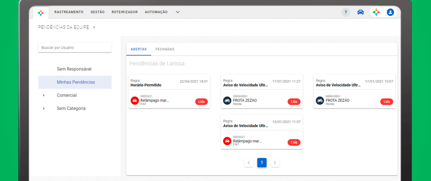Viewport: 431px width, 181px height.
Task: Expand the Sem Categoria tree arrow
Action: coord(44,109)
